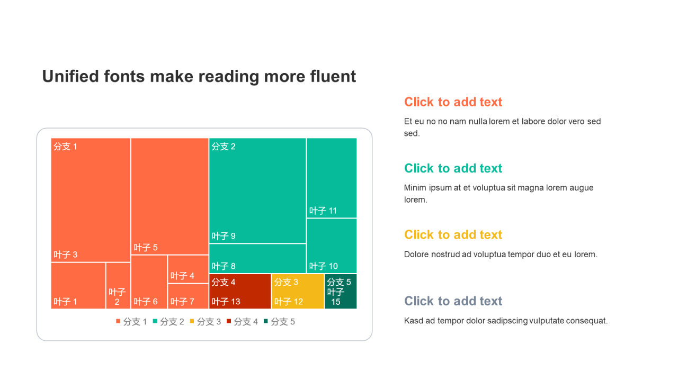Select the 叶子 5 treemap tile

pyautogui.click(x=169, y=196)
